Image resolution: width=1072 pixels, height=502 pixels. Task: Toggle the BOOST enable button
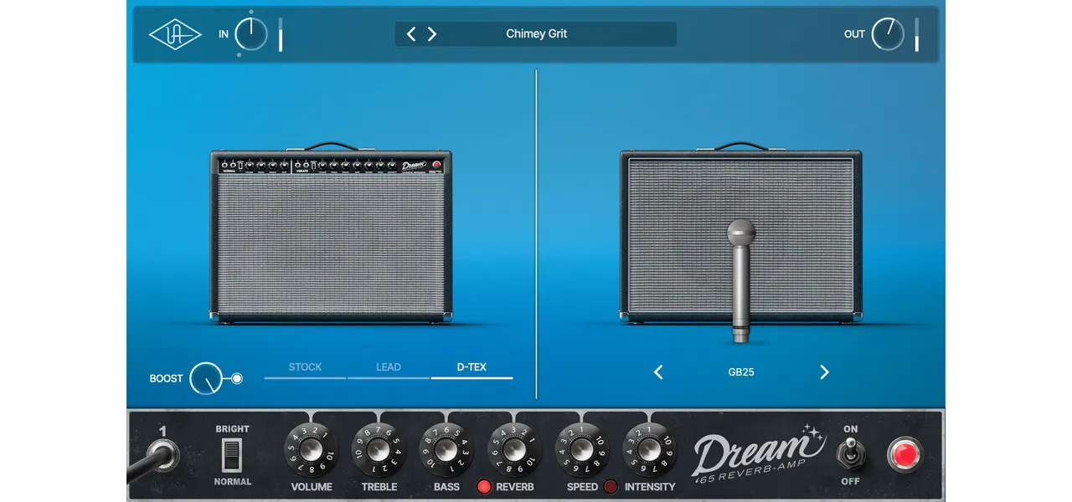pyautogui.click(x=237, y=379)
